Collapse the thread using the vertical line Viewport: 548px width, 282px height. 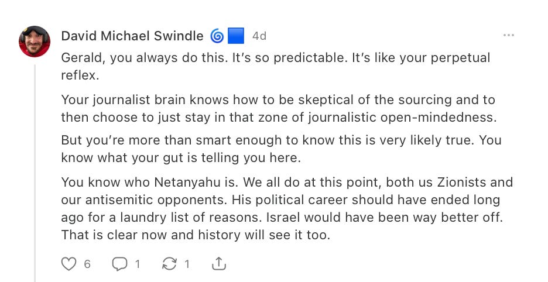pos(35,173)
